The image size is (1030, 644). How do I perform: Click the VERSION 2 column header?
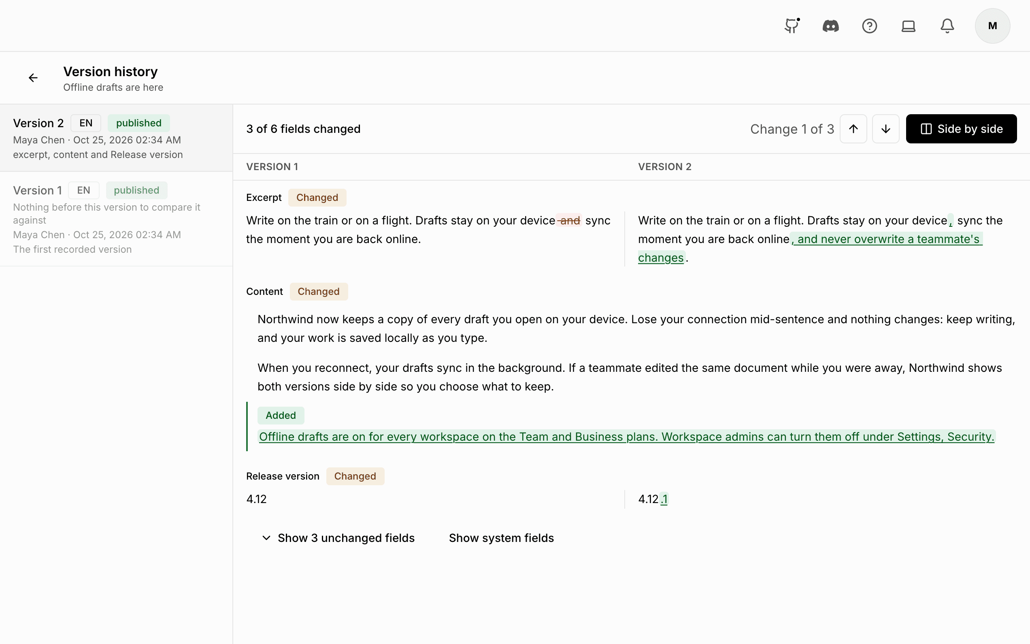tap(665, 167)
